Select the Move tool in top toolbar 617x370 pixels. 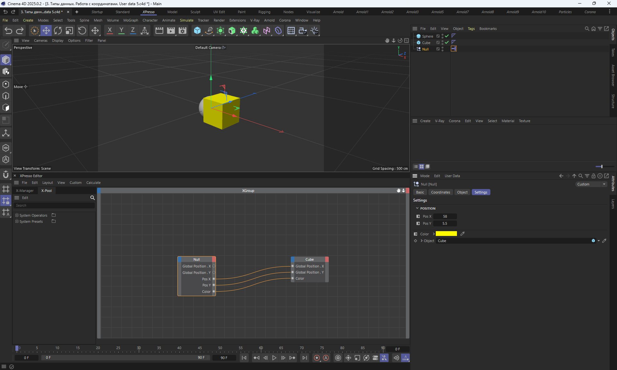click(x=46, y=31)
